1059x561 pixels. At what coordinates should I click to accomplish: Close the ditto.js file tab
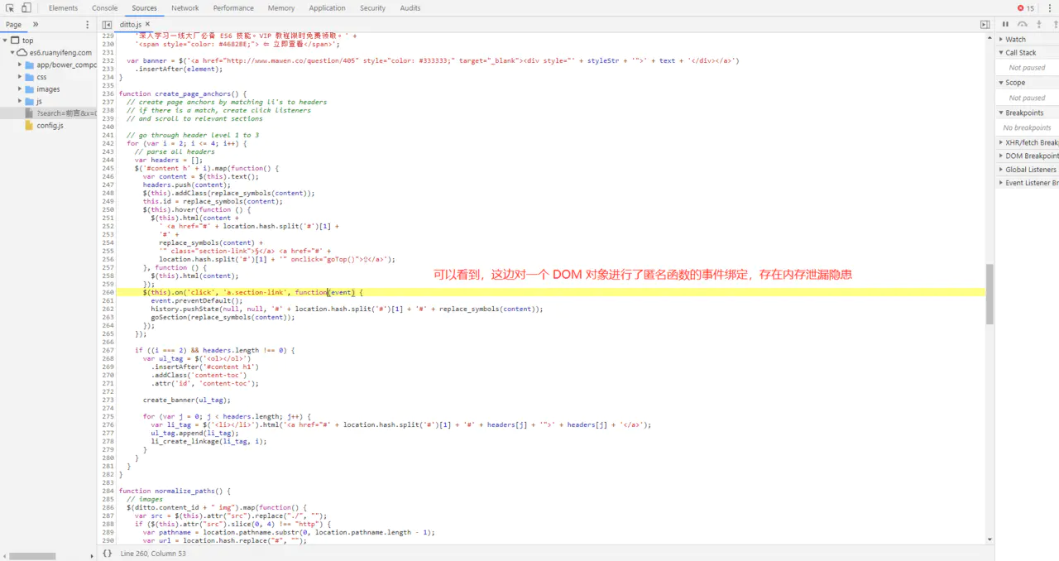click(x=147, y=25)
